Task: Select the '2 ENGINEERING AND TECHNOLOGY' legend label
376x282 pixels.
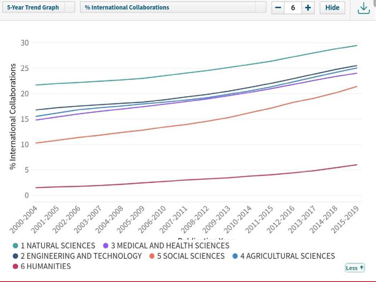Action: (81, 256)
